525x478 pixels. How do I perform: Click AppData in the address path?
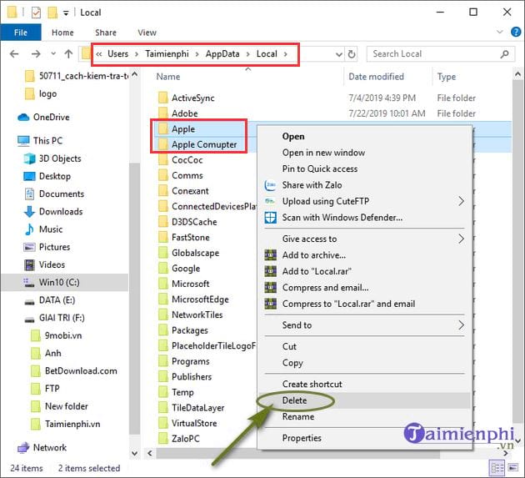click(x=222, y=54)
